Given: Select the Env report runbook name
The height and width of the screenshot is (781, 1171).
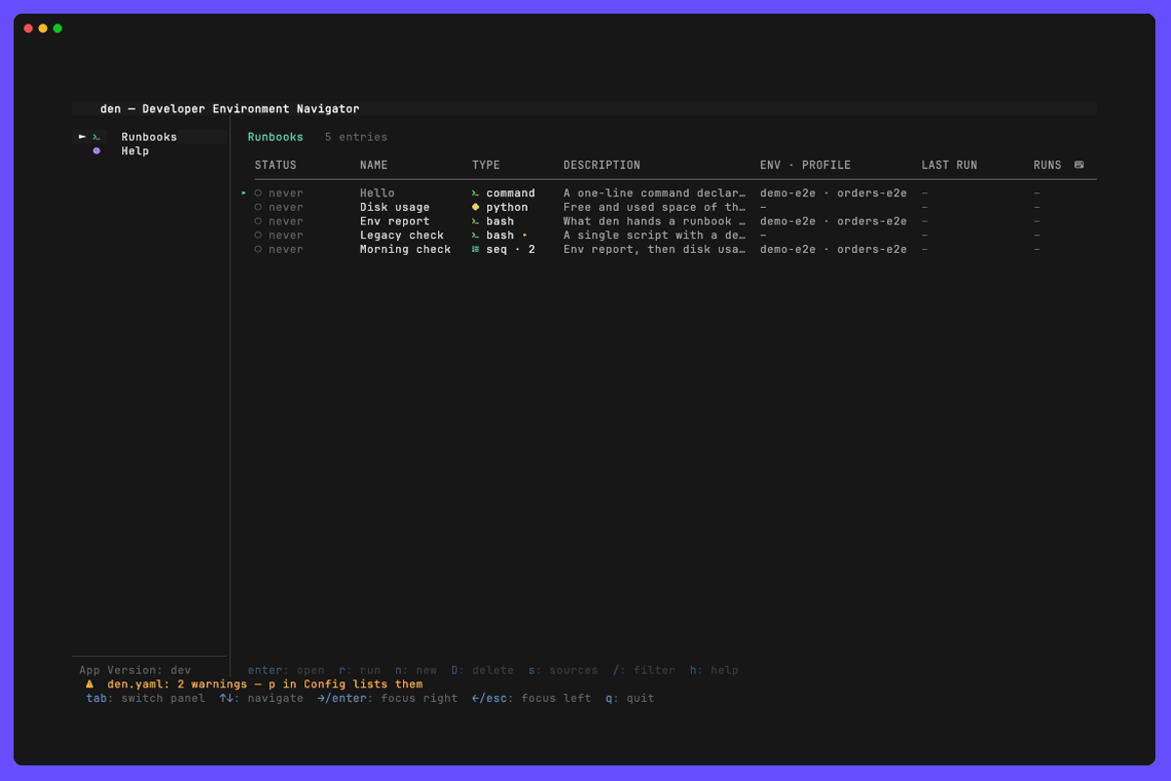Looking at the screenshot, I should (395, 222).
